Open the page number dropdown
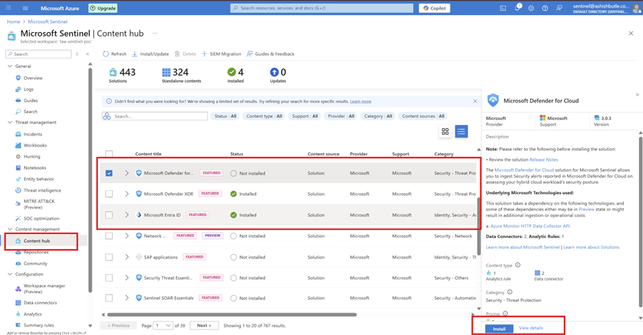 [163, 325]
